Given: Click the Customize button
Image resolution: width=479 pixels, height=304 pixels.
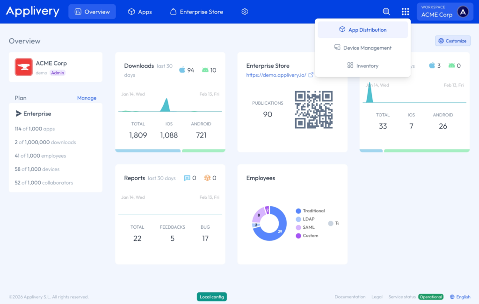Looking at the screenshot, I should pyautogui.click(x=452, y=41).
